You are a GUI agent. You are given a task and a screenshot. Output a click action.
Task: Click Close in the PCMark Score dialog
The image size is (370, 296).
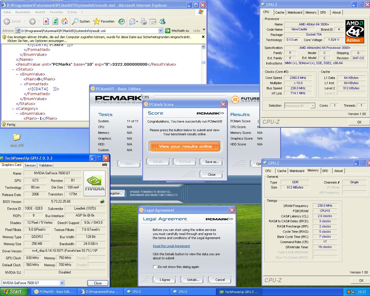212,175
